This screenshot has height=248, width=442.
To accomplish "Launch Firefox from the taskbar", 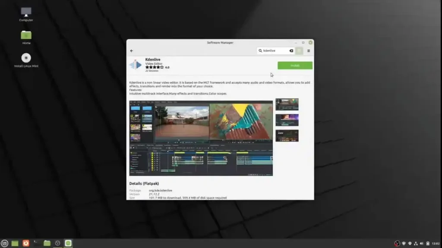I will (x=26, y=243).
